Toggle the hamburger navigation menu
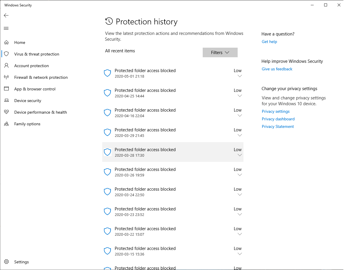 (x=6, y=28)
